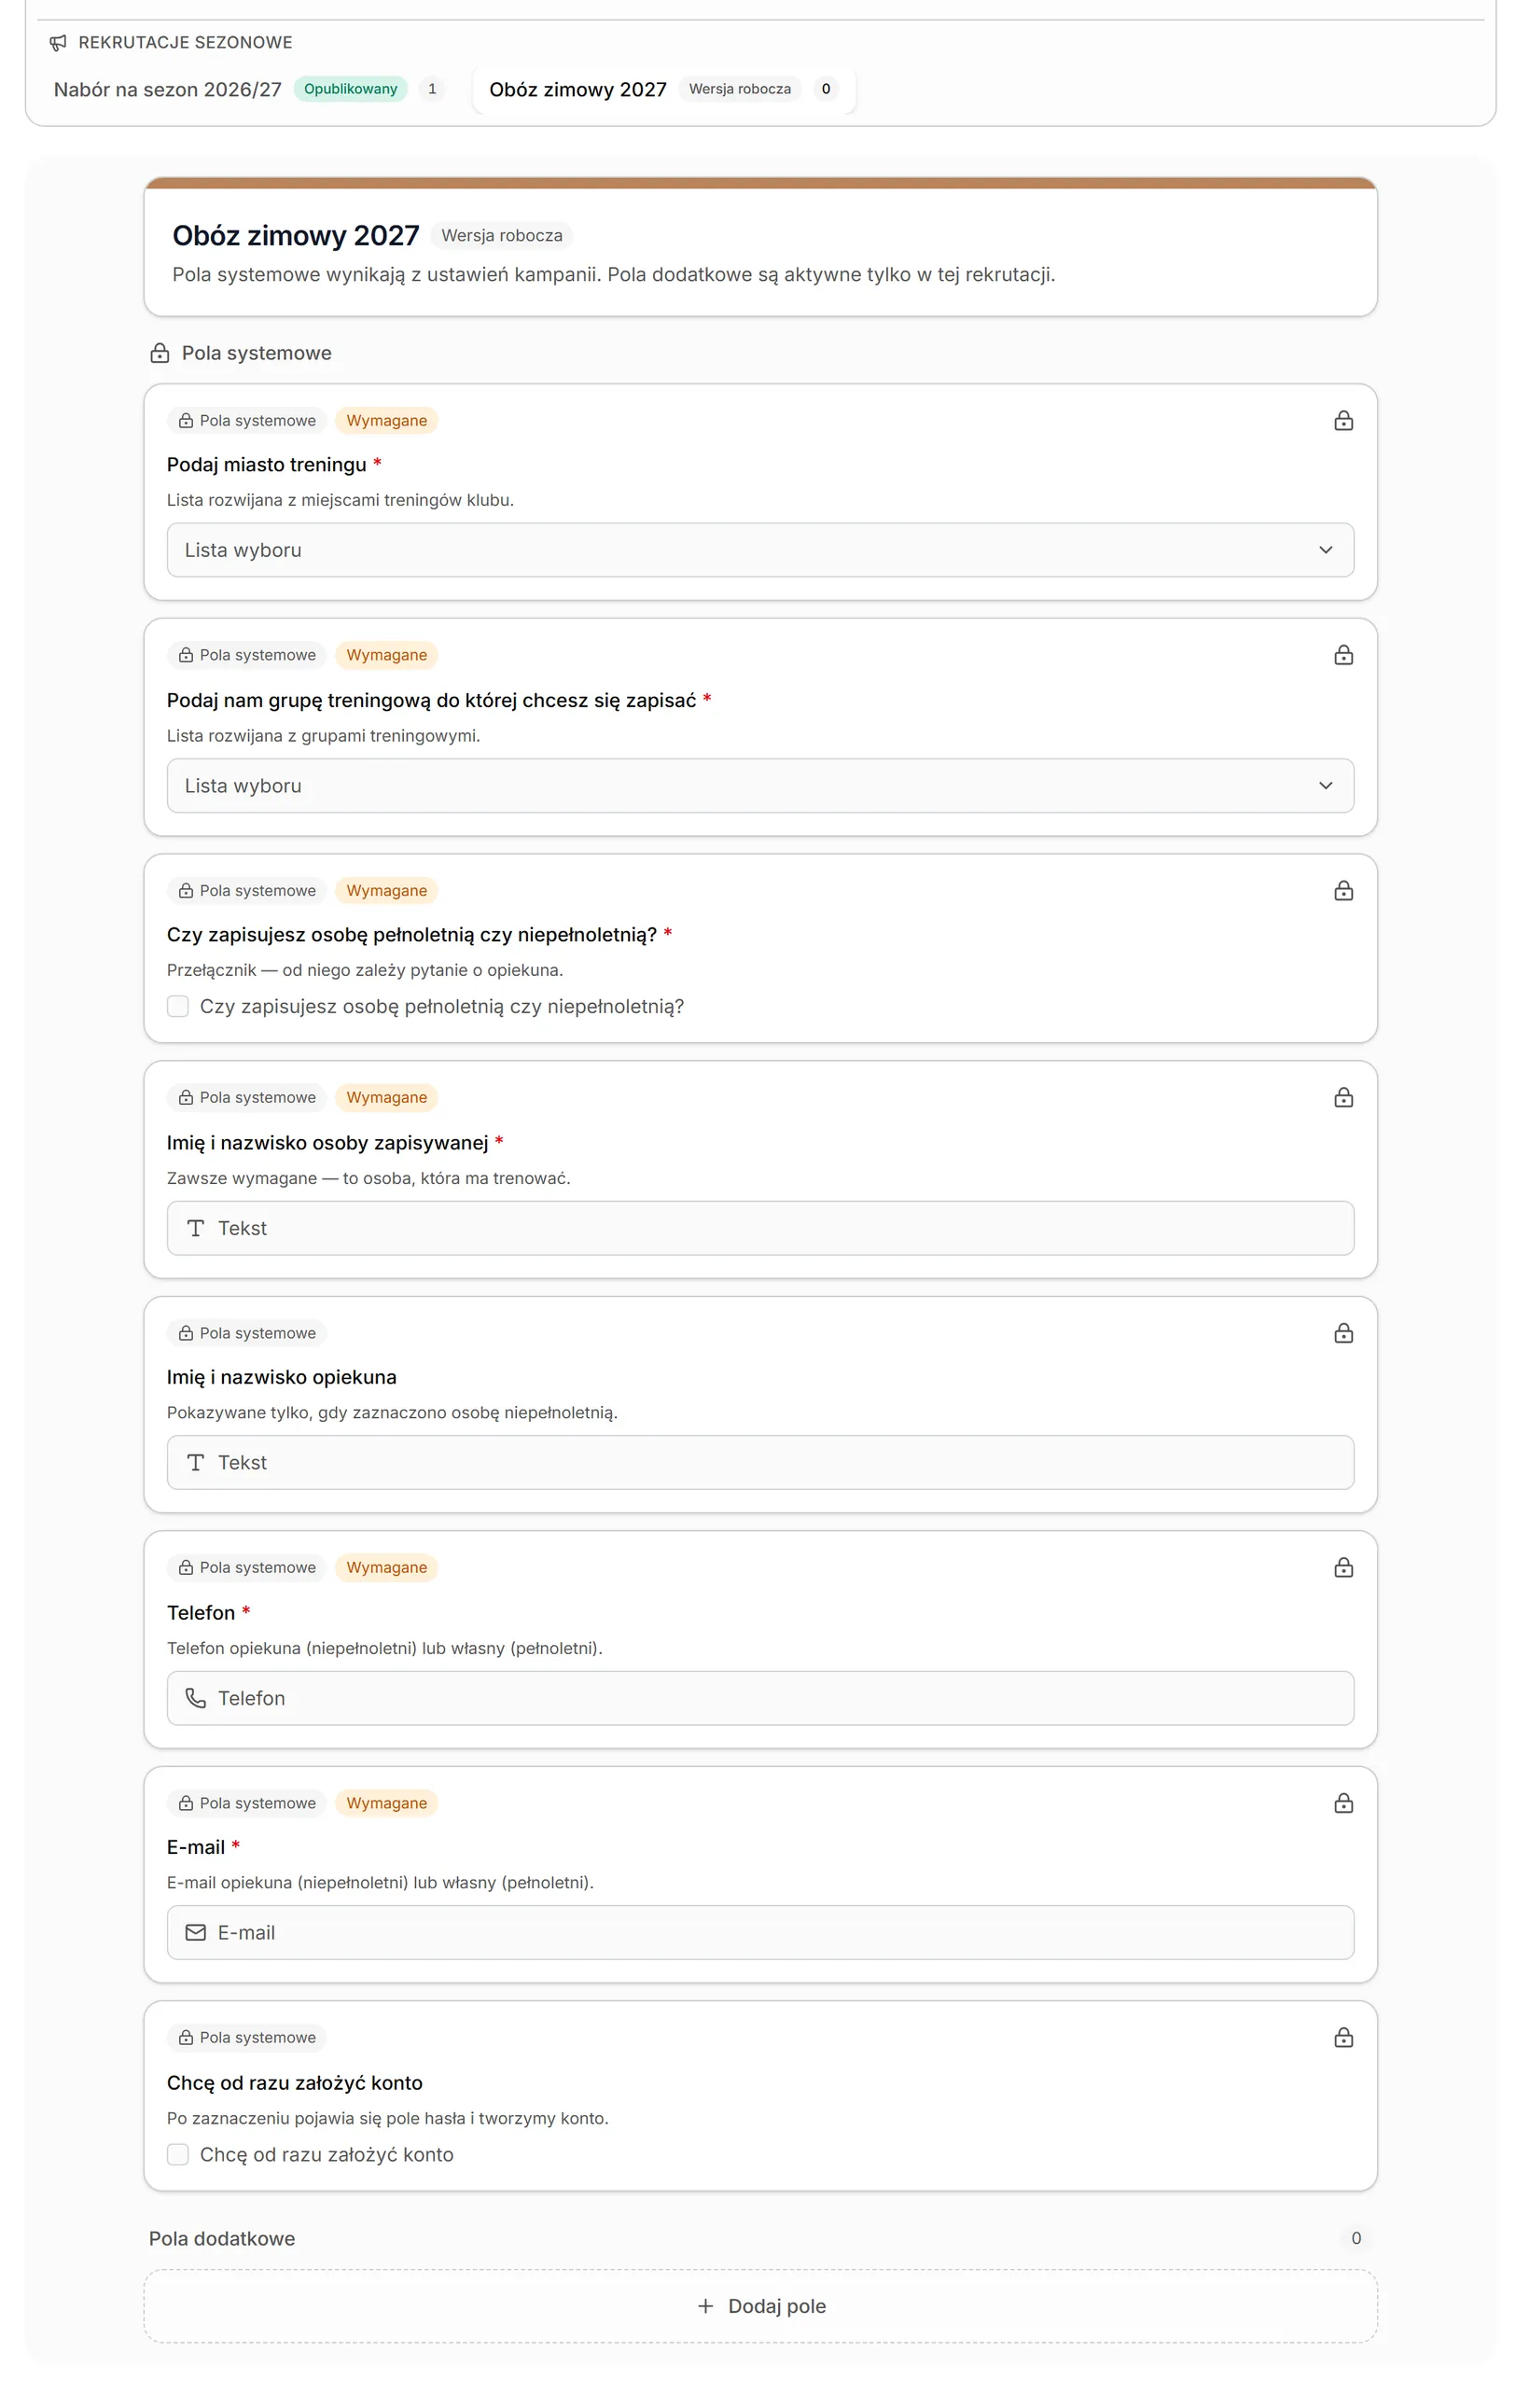Click lock icon on Telefon field card
The height and width of the screenshot is (2408, 1530).
click(x=1343, y=1567)
